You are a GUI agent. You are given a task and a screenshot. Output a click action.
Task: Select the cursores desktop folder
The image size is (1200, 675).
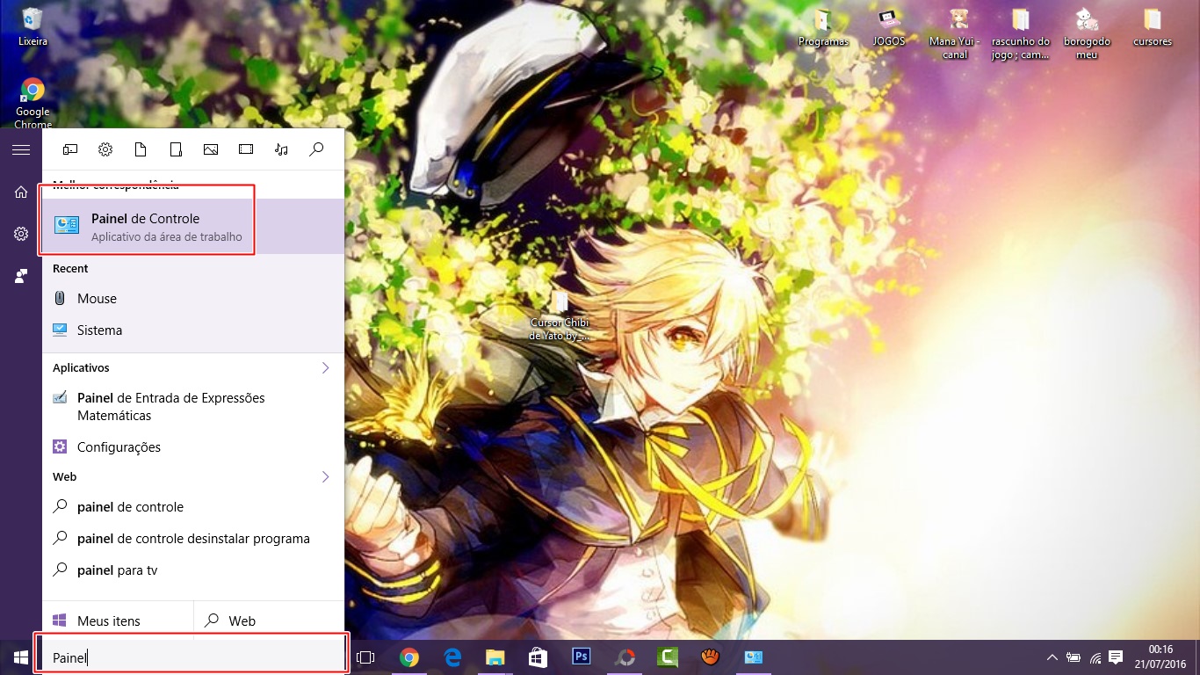[1152, 26]
